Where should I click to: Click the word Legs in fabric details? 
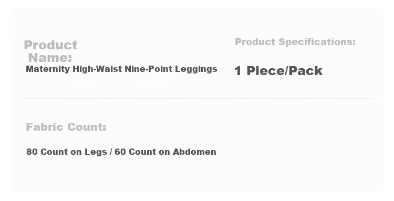tap(96, 152)
